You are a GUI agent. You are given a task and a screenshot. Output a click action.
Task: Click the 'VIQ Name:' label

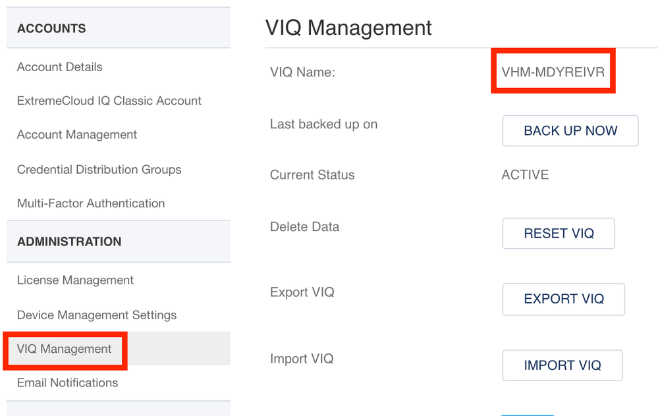click(x=302, y=72)
